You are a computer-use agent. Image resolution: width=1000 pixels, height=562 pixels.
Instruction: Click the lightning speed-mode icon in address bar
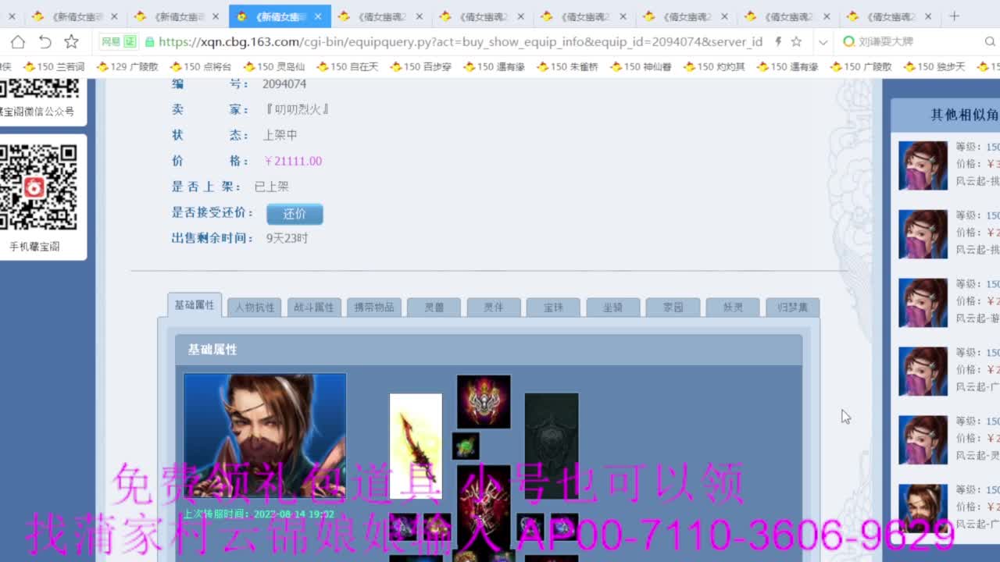pos(778,42)
